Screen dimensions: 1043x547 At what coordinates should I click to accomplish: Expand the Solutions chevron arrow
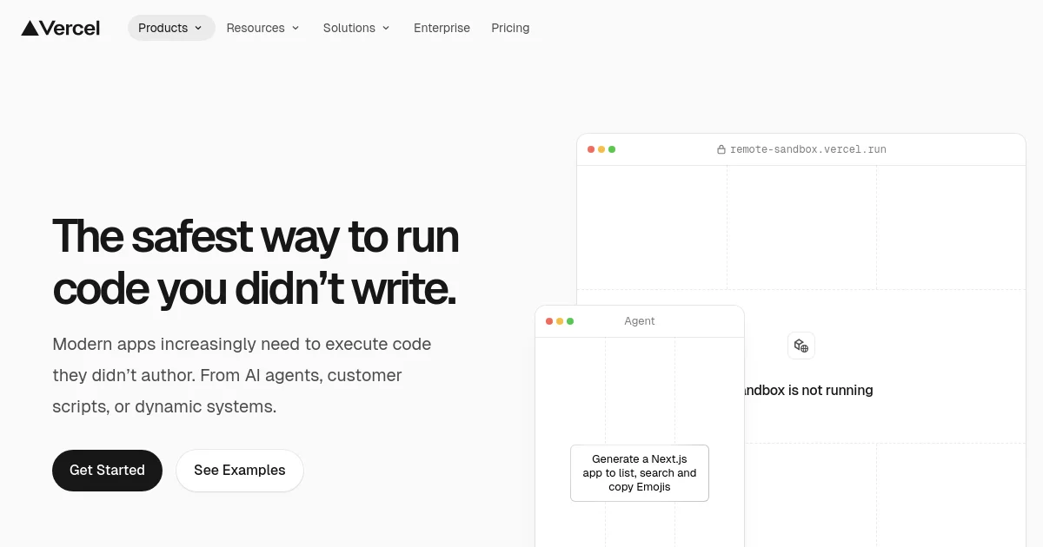386,28
